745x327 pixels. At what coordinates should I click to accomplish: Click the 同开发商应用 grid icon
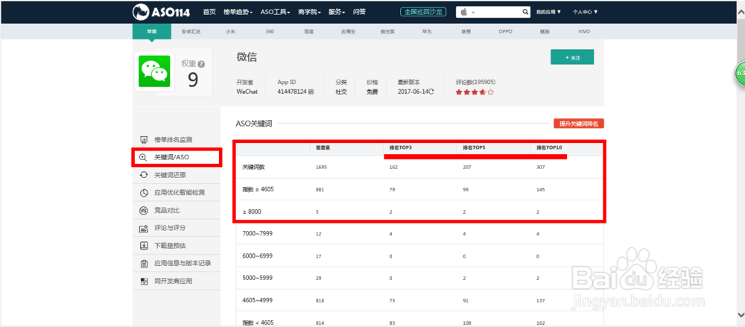(x=144, y=282)
